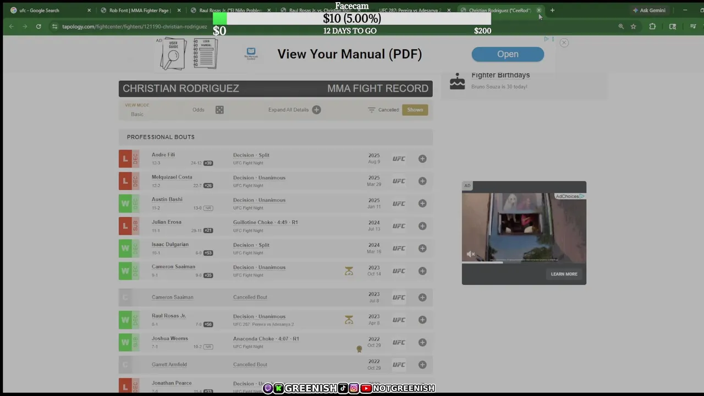Click the UFC logo in Joshua Weems row
This screenshot has width=704, height=396.
[399, 343]
